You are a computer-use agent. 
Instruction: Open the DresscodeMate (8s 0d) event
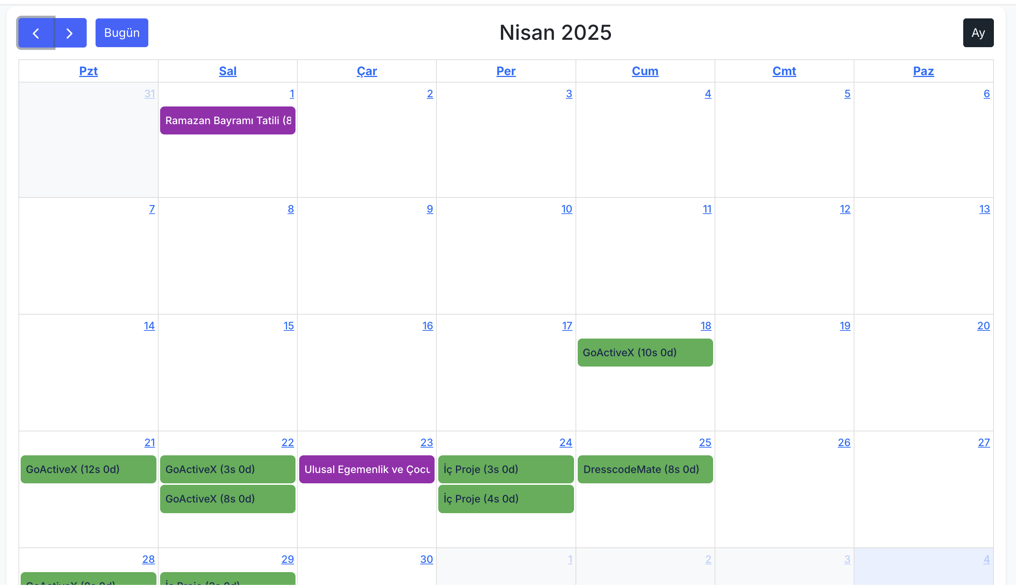(x=644, y=469)
